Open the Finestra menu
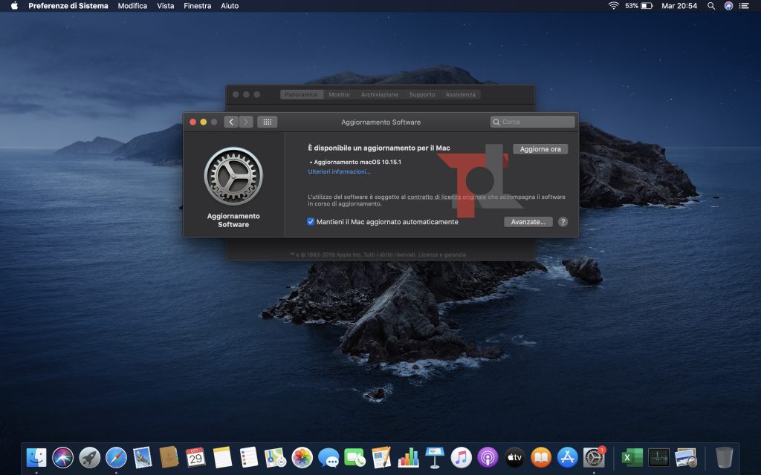761x475 pixels. 197,6
